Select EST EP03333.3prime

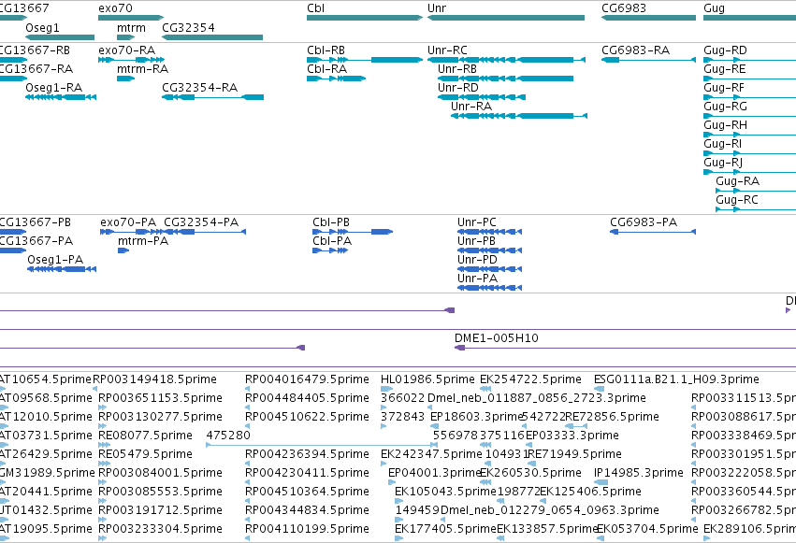click(x=528, y=445)
